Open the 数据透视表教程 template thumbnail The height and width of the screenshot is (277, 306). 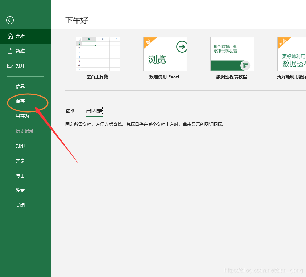[x=232, y=54]
